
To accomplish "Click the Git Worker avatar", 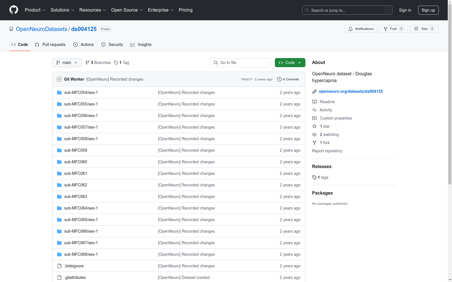I will [x=59, y=79].
